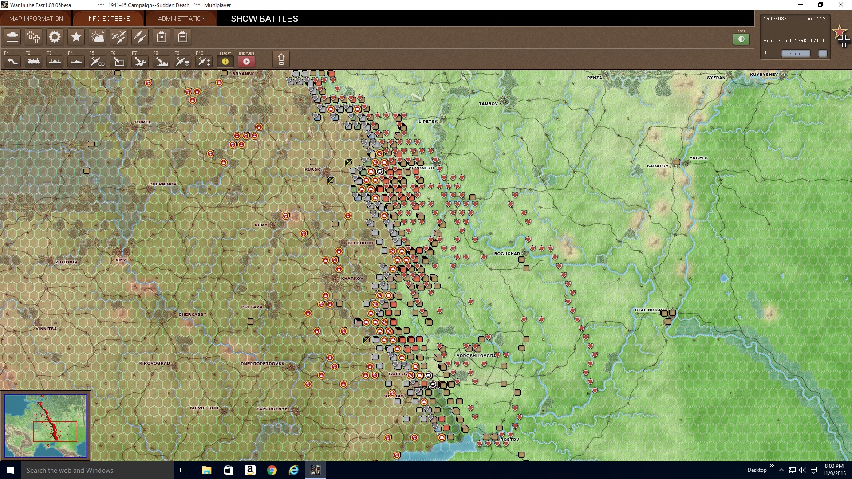Screen dimensions: 852x479
Task: Click the Rostov city label on map
Action: pos(509,440)
